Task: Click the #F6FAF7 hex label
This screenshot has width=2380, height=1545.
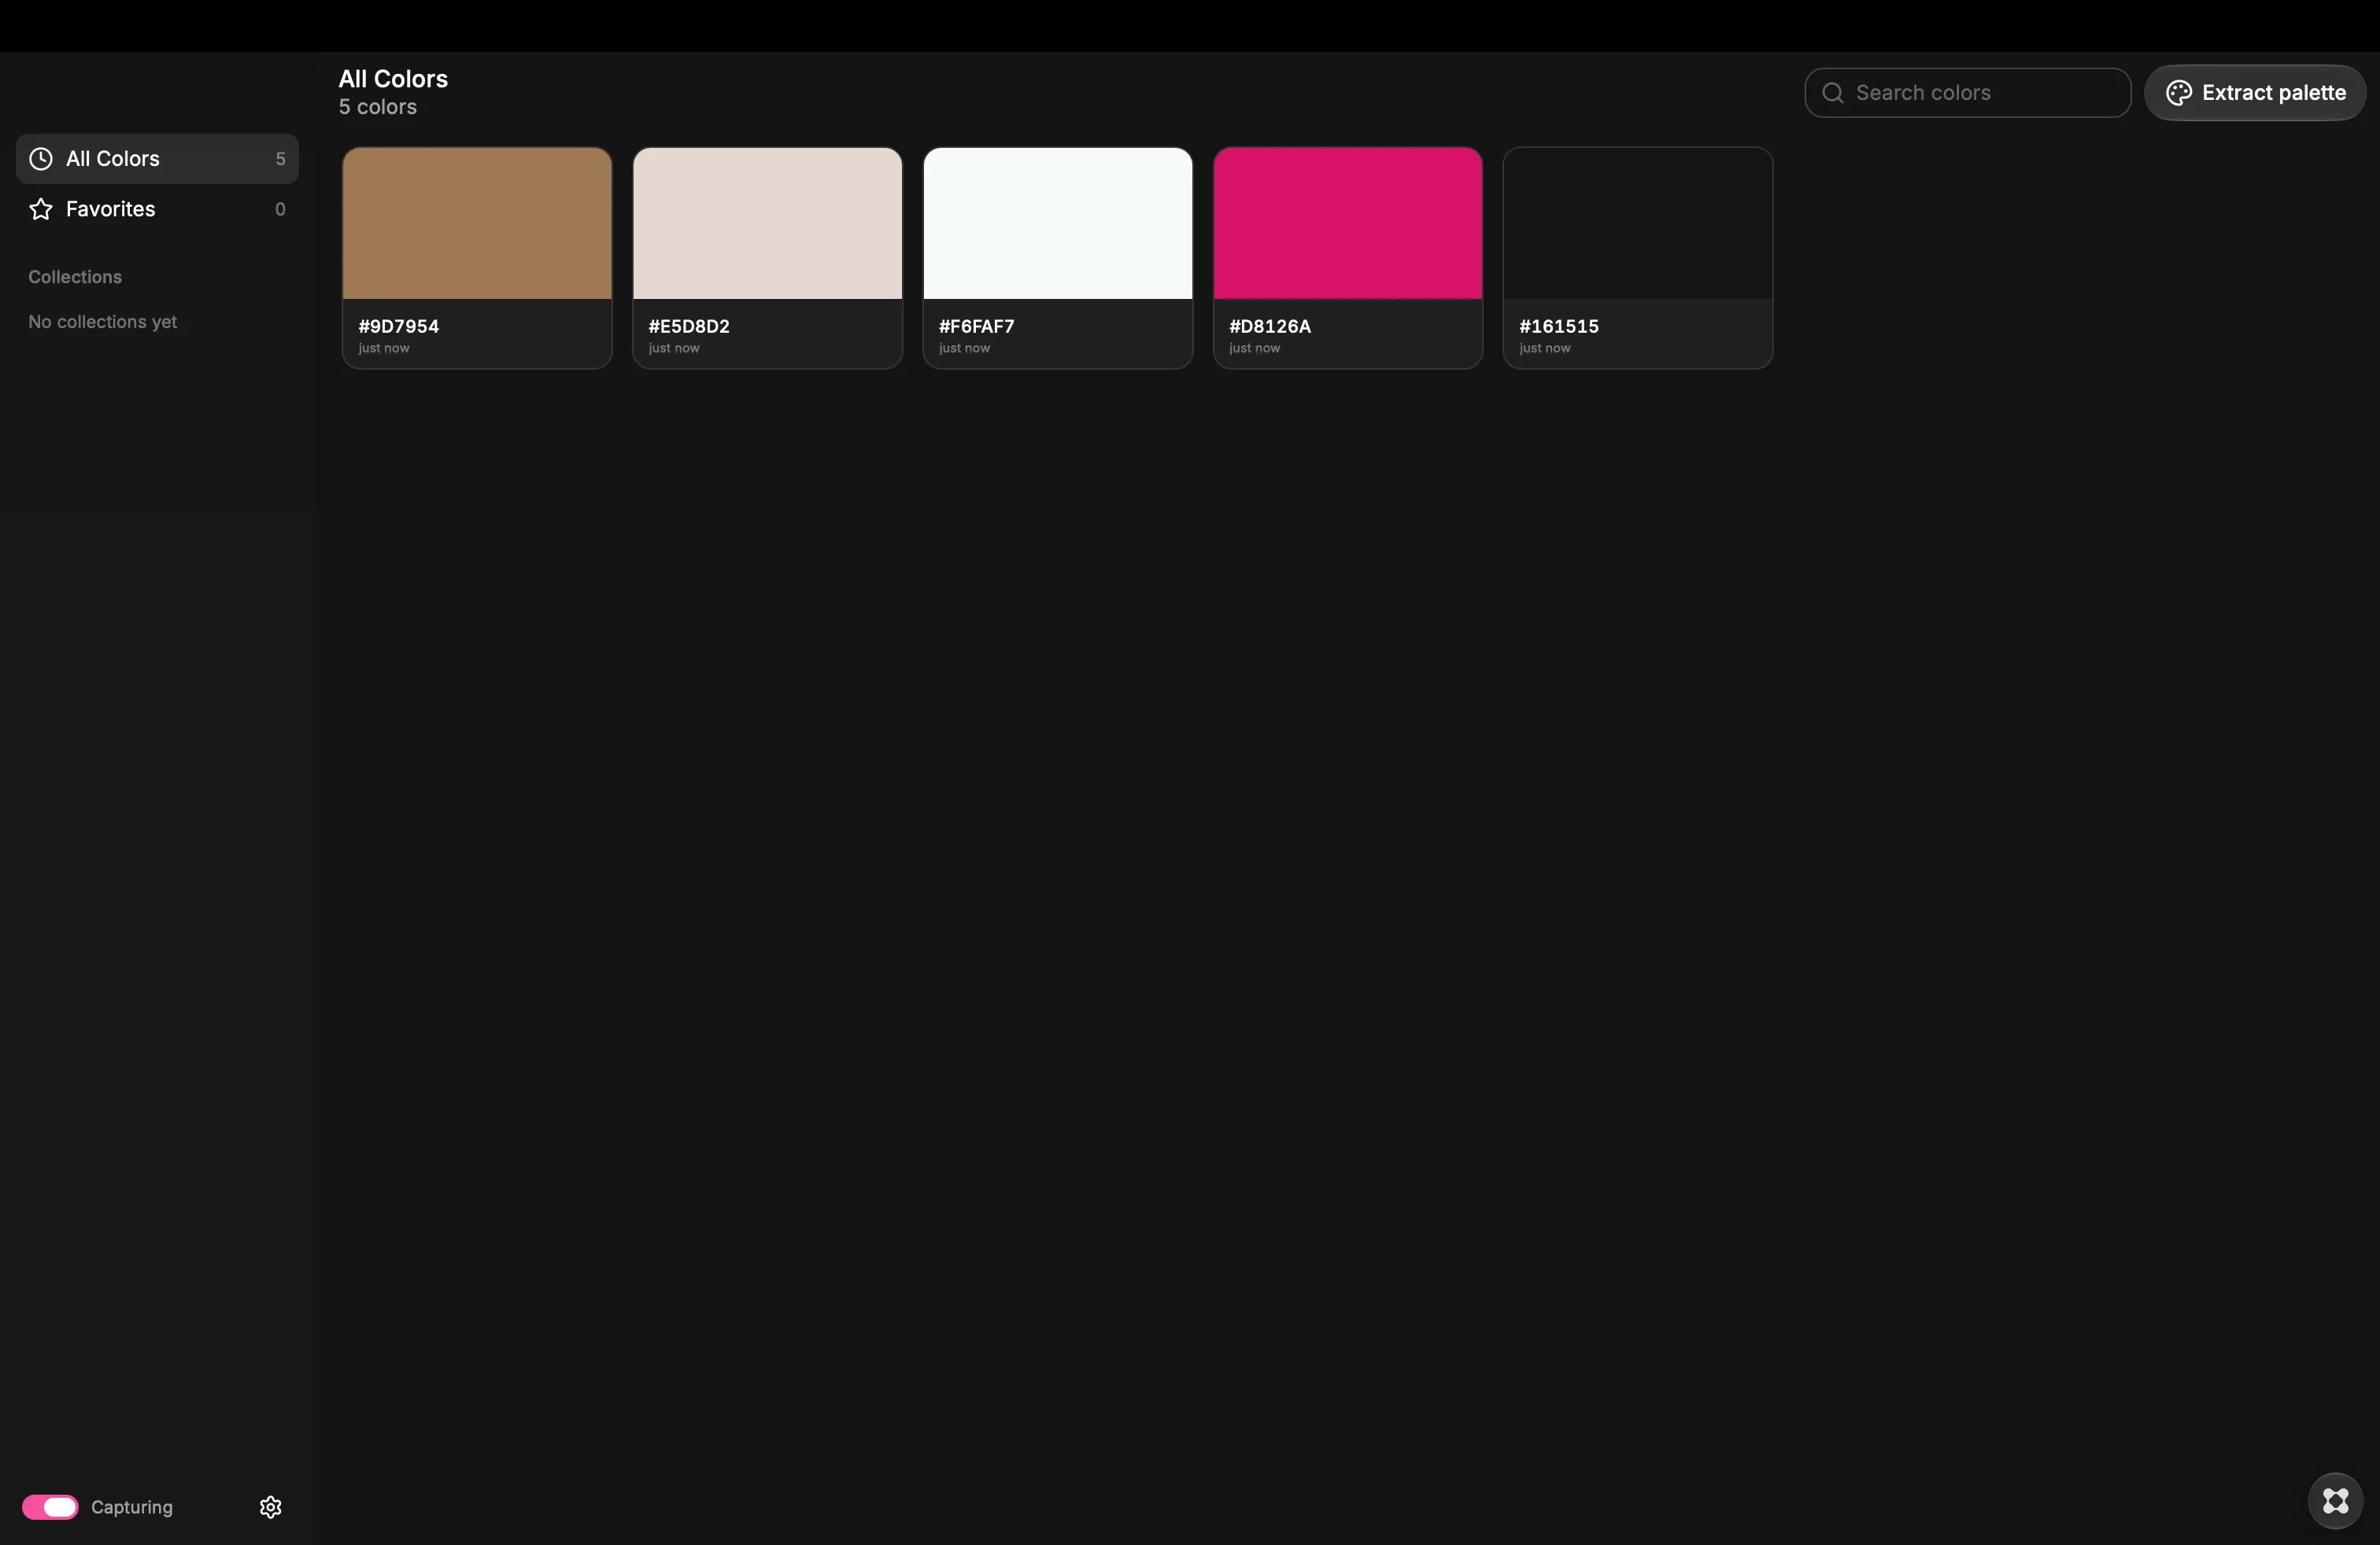Action: 977,326
